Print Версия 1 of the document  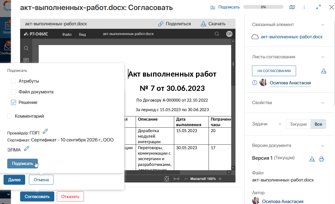[x=322, y=159]
